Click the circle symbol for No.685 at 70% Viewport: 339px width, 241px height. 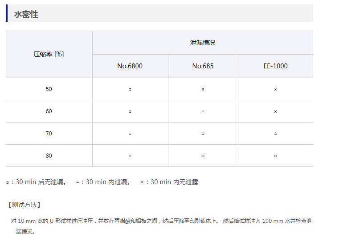(x=203, y=134)
